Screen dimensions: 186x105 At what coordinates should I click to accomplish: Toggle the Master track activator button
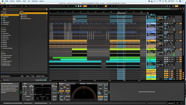pyautogui.click(x=166, y=79)
